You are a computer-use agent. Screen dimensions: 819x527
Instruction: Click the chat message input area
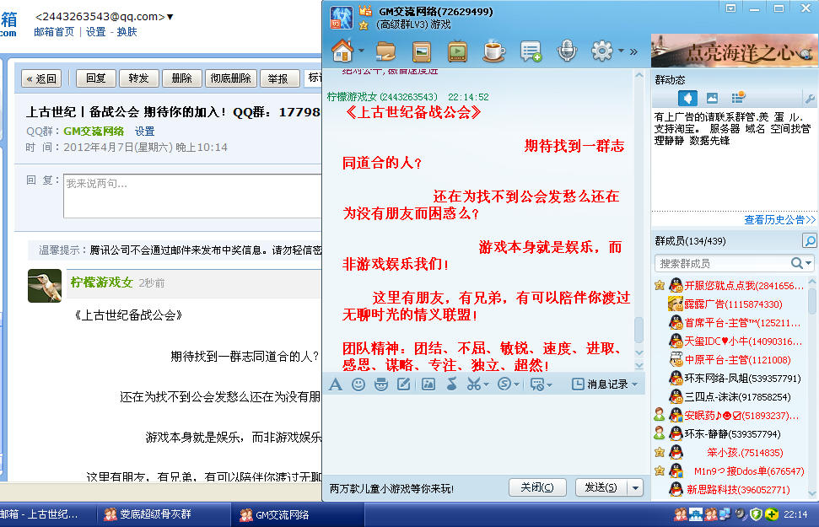point(484,435)
